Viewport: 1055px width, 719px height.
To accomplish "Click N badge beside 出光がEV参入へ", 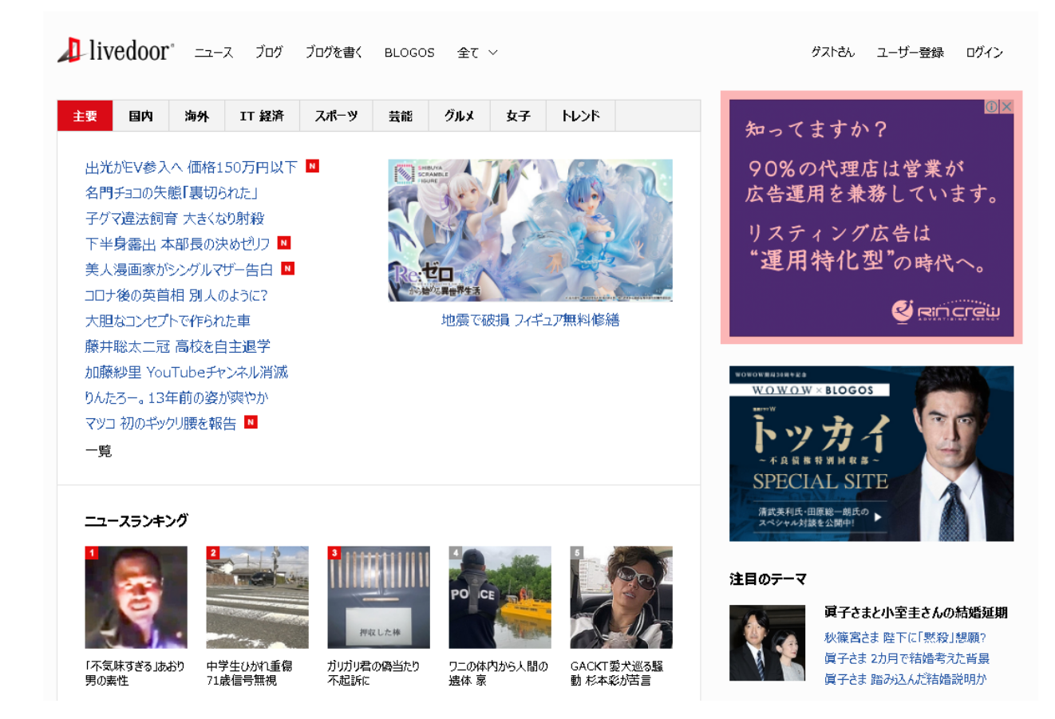I will (313, 166).
